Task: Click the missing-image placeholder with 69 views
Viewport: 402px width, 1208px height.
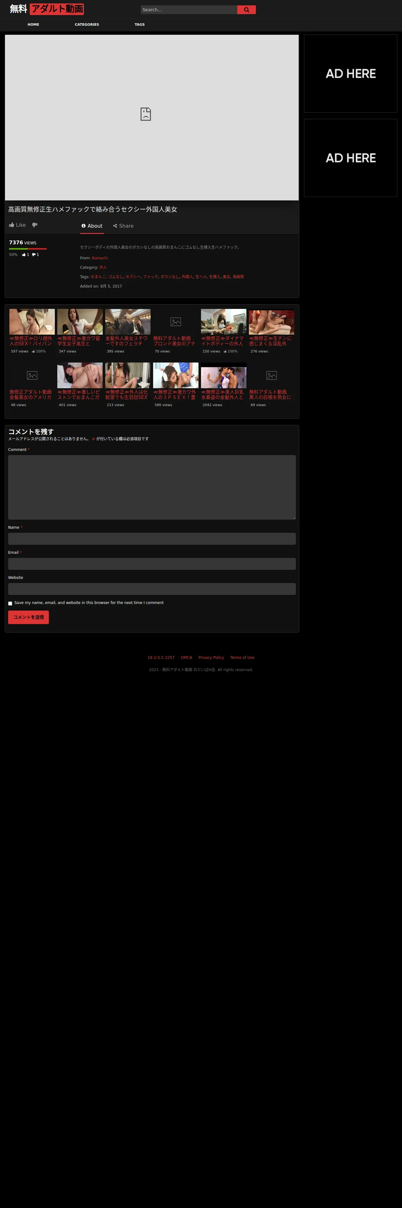Action: [x=271, y=375]
